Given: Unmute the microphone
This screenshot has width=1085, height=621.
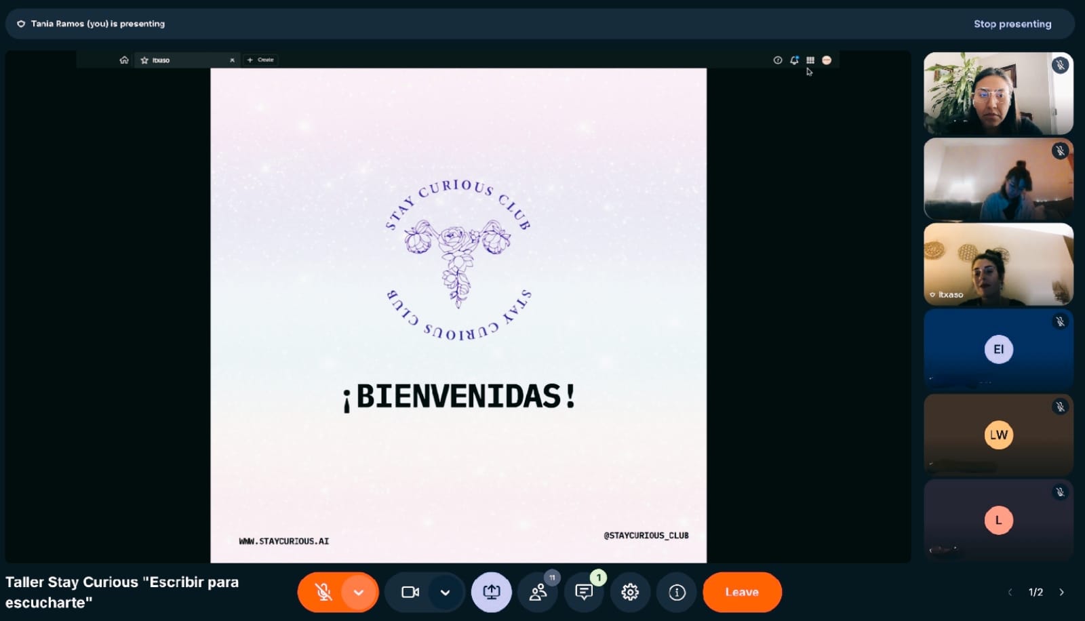Looking at the screenshot, I should click(323, 592).
